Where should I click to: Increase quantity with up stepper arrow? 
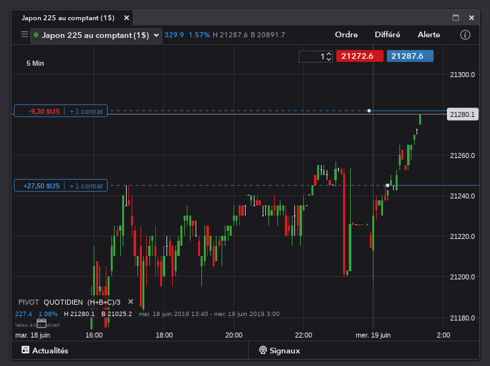[329, 54]
